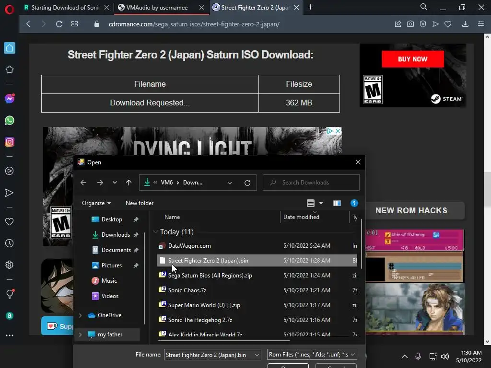Open browser downloads icon
This screenshot has height=368, width=491.
click(465, 24)
